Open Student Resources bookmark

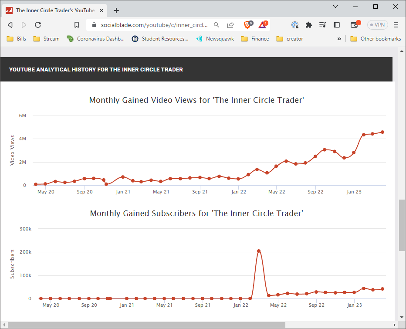tap(160, 39)
